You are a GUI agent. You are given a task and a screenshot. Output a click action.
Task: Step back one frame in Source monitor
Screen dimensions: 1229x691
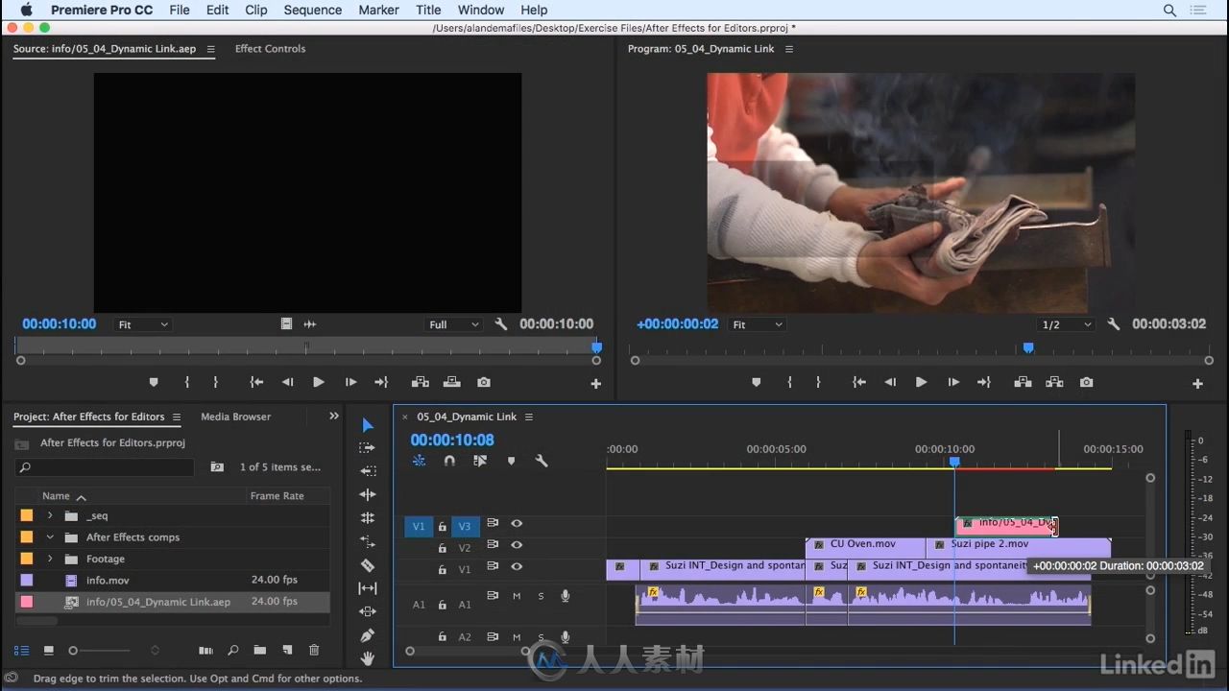point(287,382)
